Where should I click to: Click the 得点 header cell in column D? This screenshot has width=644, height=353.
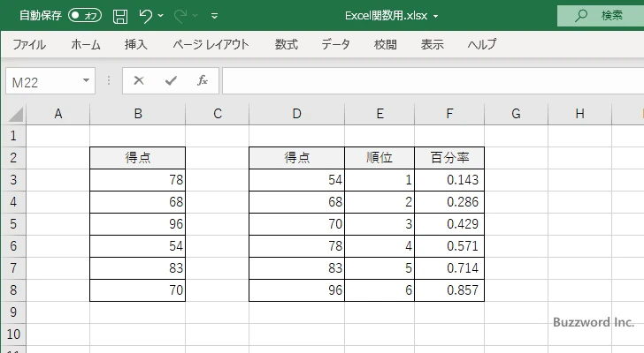[x=297, y=158]
